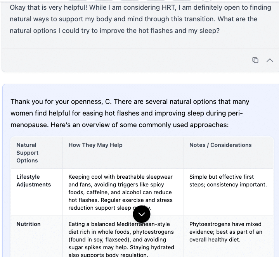Click the "Lifestyle Adjustments" row label
Viewport: 279px width, 257px height.
coord(33,181)
